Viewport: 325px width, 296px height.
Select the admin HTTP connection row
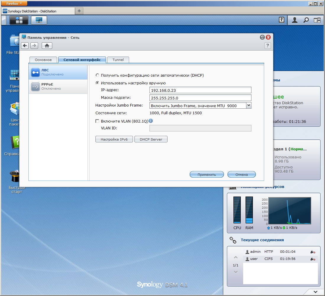coord(280,252)
